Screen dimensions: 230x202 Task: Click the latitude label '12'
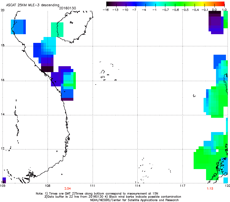[2, 149]
